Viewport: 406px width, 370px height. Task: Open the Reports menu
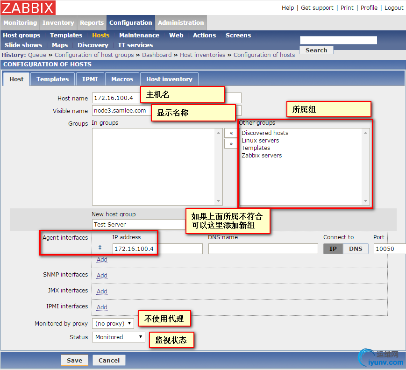[92, 23]
